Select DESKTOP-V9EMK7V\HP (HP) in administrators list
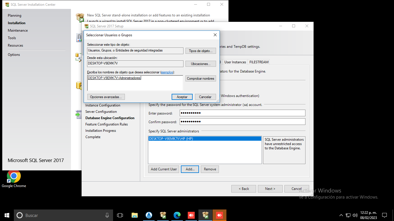This screenshot has width=394, height=221. tap(205, 139)
